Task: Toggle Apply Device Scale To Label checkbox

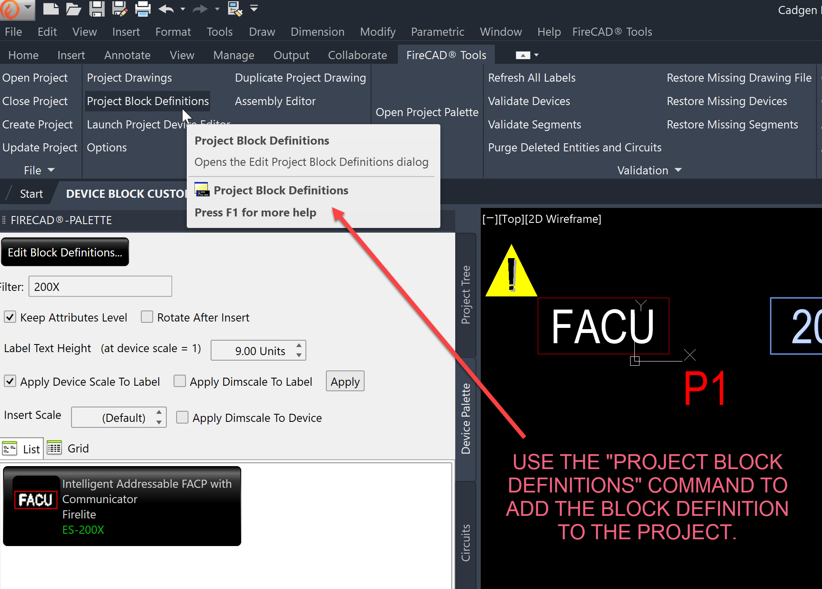Action: (10, 381)
